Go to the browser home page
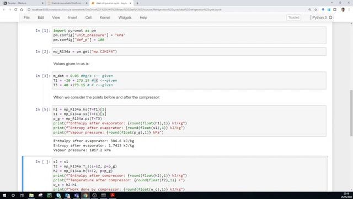Screen dimensions: 353x199 (22, 10)
